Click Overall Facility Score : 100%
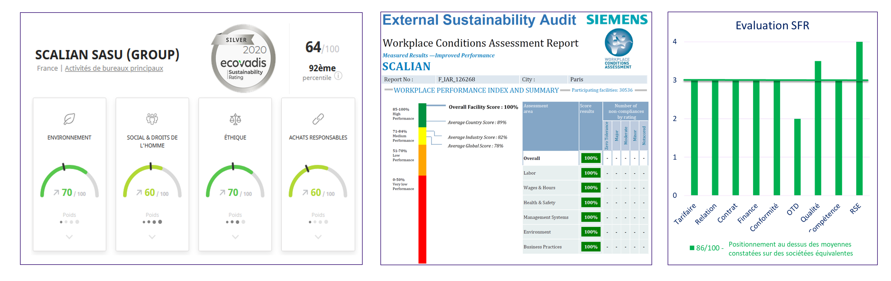 (x=483, y=107)
